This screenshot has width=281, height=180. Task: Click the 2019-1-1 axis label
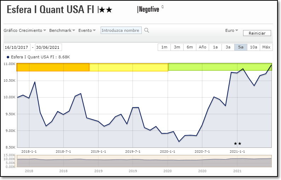pos(99,152)
